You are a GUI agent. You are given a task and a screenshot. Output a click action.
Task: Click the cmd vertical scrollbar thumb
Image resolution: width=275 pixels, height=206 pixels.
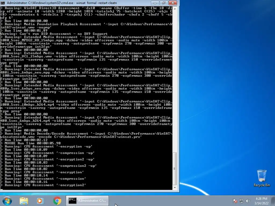pyautogui.click(x=175, y=169)
